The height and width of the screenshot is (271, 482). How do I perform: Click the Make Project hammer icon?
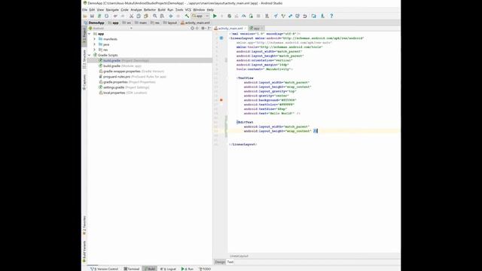(x=187, y=16)
